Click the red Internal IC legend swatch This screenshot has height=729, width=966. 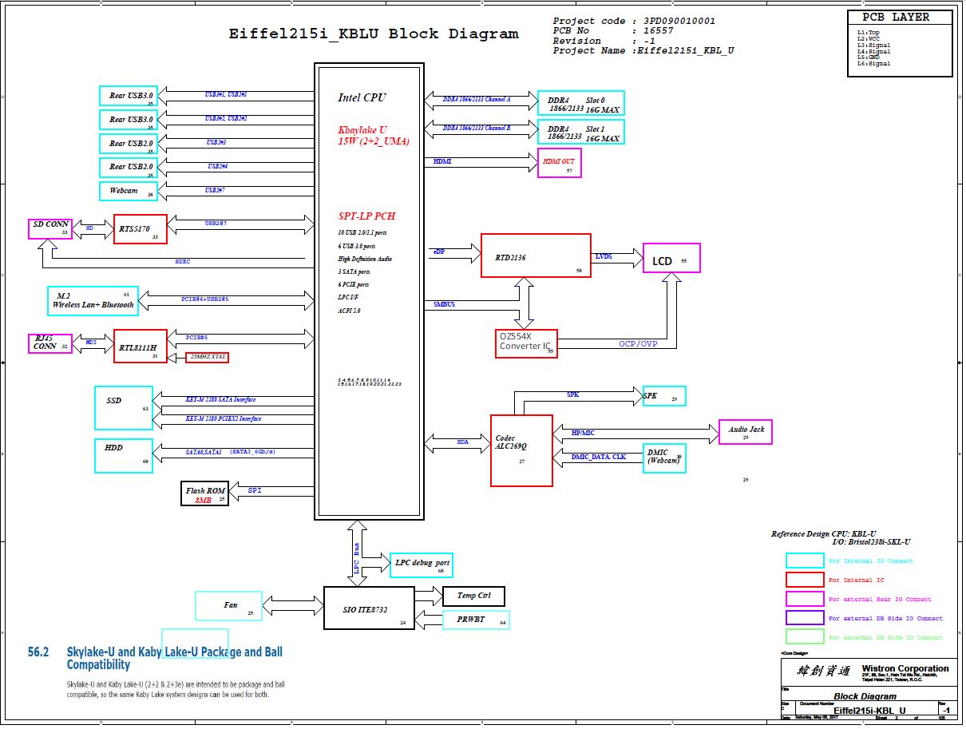[x=805, y=580]
